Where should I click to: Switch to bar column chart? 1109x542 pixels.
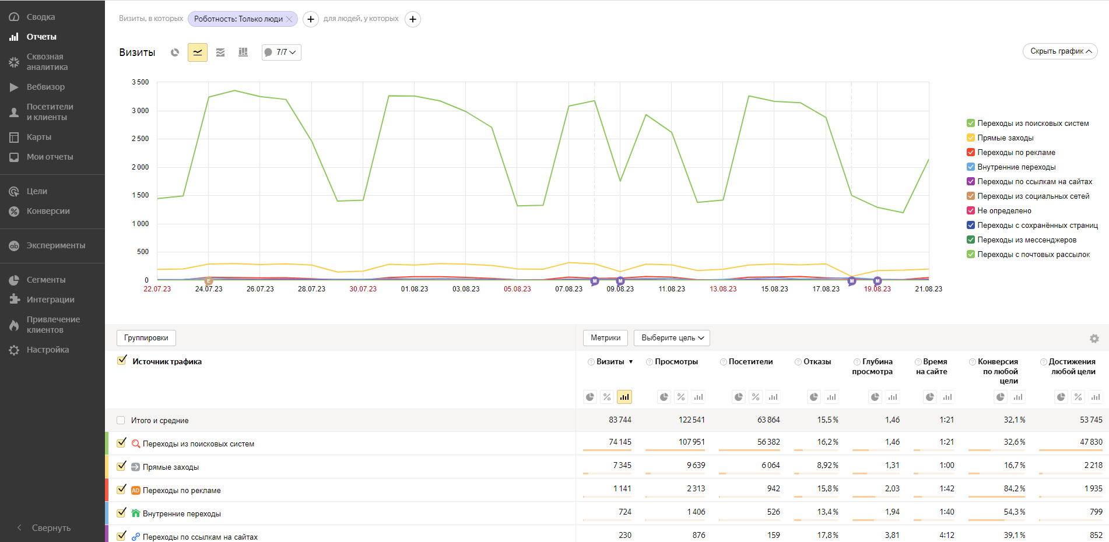tap(243, 52)
